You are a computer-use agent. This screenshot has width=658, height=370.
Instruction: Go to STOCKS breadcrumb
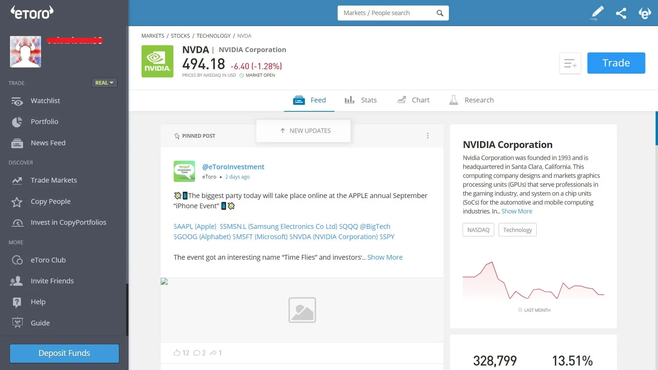pyautogui.click(x=180, y=36)
